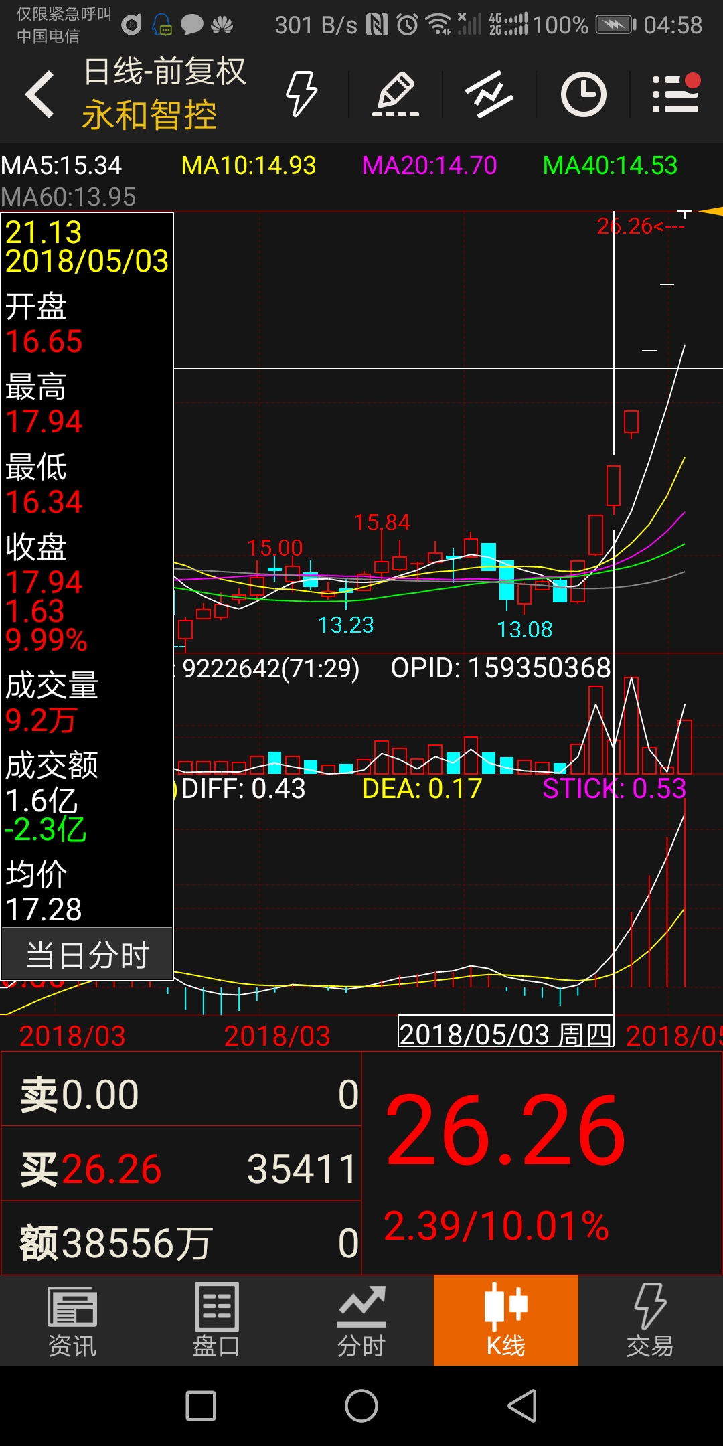
Task: Tap the 买 26.26 bid row
Action: (182, 1170)
